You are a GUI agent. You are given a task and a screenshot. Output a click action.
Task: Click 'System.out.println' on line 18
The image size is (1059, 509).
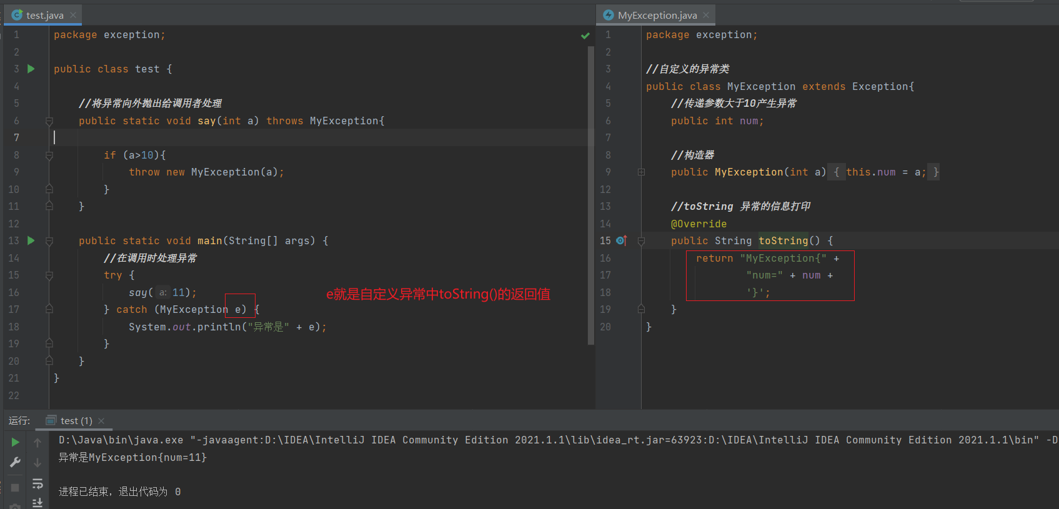pyautogui.click(x=185, y=327)
